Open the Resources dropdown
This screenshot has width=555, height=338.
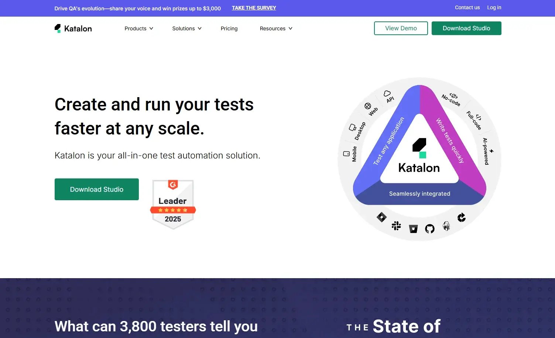(x=275, y=28)
